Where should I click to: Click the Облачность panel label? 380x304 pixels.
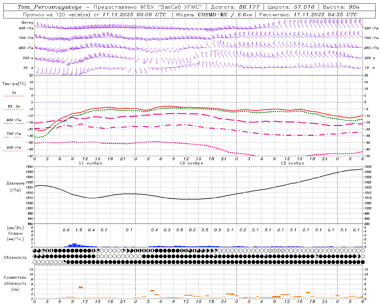point(15,257)
